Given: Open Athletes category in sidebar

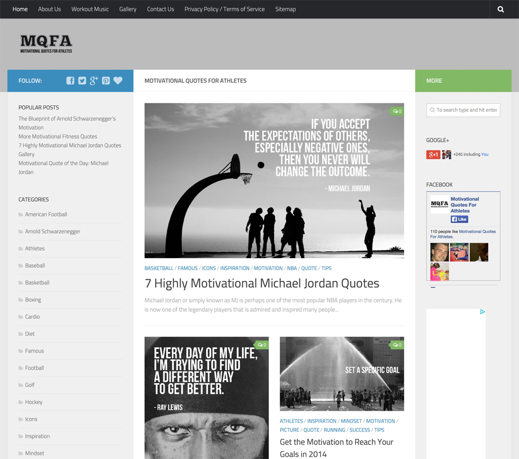Looking at the screenshot, I should point(35,248).
